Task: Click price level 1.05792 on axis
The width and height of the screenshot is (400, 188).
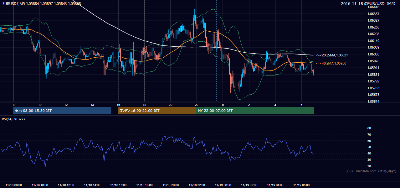Action: 373,81
